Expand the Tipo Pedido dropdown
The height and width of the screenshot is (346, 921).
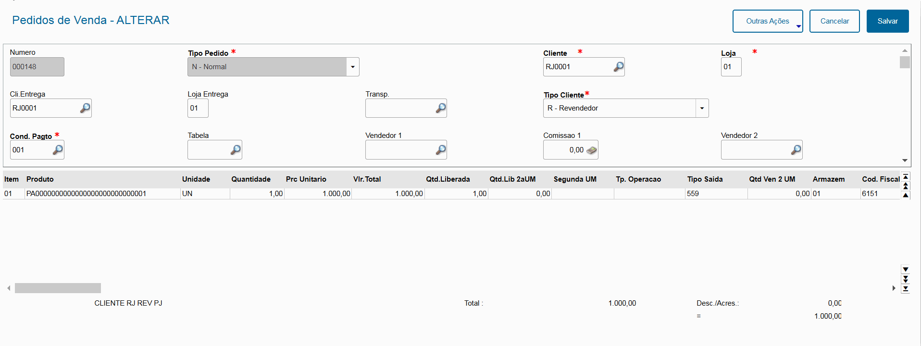pyautogui.click(x=353, y=67)
